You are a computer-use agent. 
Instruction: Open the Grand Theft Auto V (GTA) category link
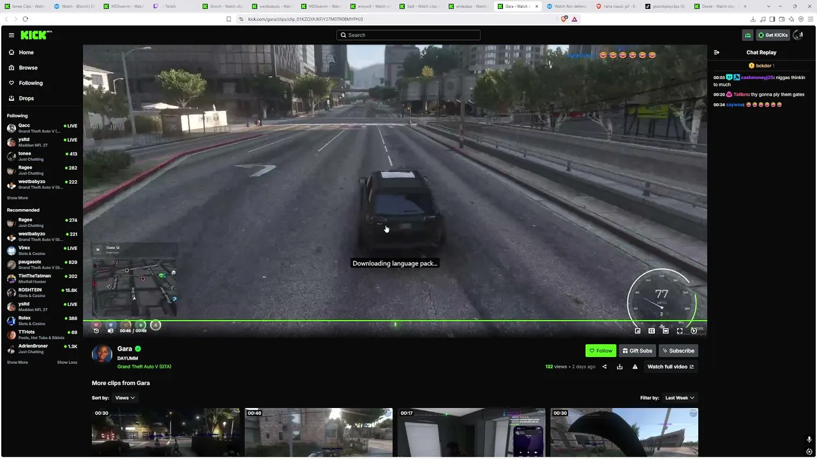click(x=144, y=367)
